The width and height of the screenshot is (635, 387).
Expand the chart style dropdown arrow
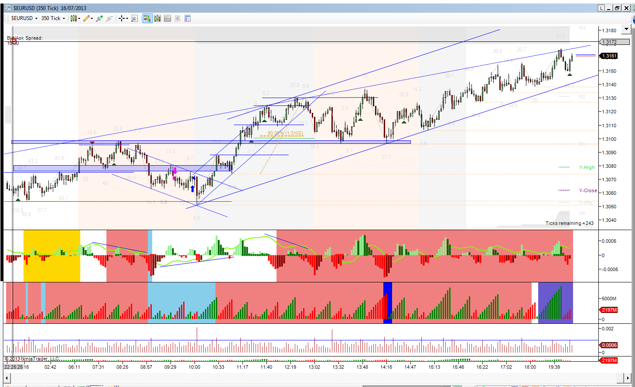[79, 18]
